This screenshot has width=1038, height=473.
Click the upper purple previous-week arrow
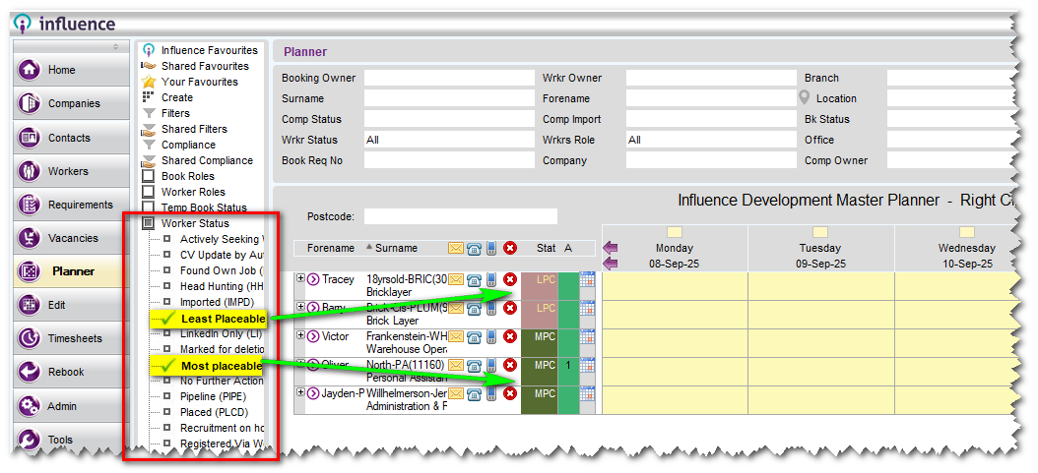(x=611, y=248)
